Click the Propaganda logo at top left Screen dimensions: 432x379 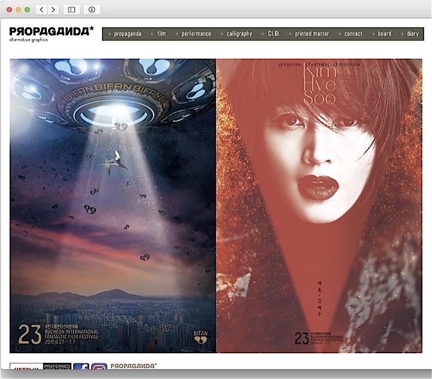tap(52, 33)
